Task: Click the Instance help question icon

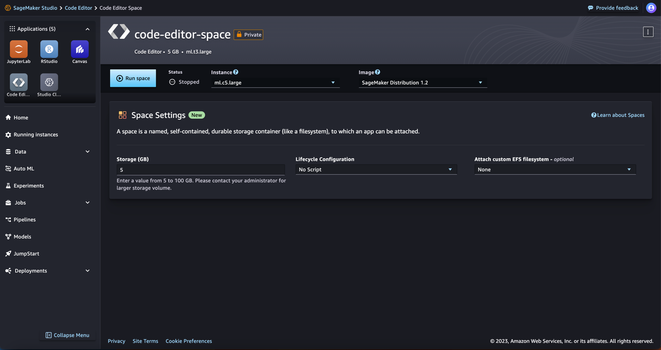Action: pos(236,72)
